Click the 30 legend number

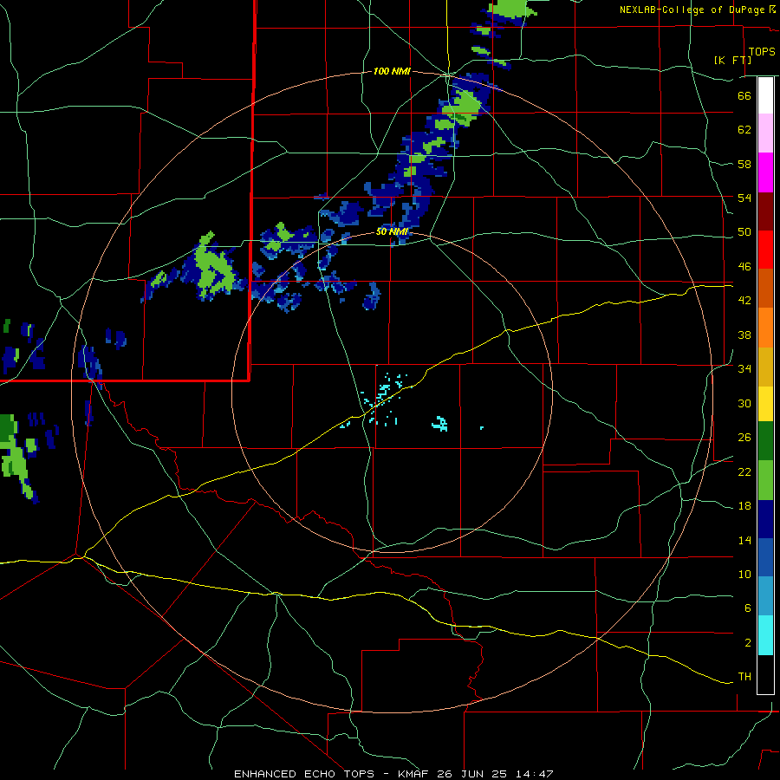744,403
